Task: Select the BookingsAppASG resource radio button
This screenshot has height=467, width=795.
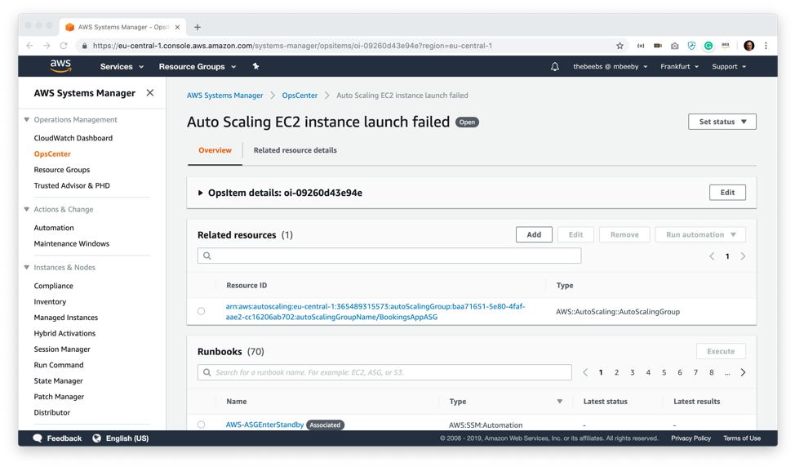Action: pyautogui.click(x=202, y=311)
